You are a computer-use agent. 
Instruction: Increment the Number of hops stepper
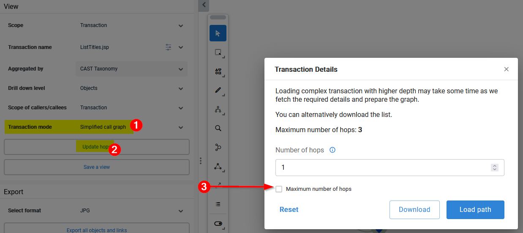tap(495, 166)
